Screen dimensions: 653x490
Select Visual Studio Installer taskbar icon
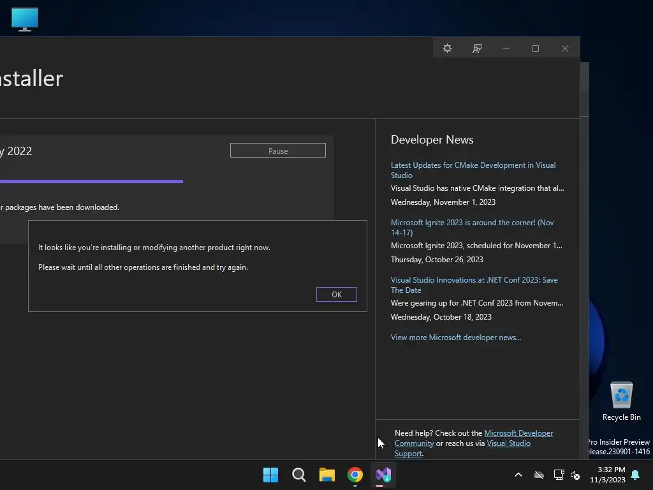tap(383, 475)
